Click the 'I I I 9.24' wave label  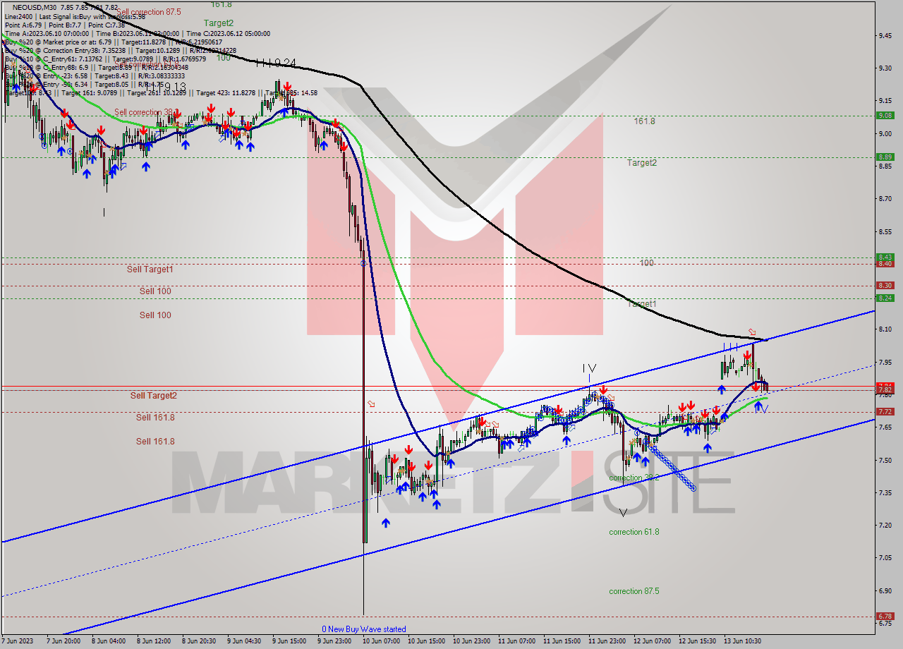point(275,63)
